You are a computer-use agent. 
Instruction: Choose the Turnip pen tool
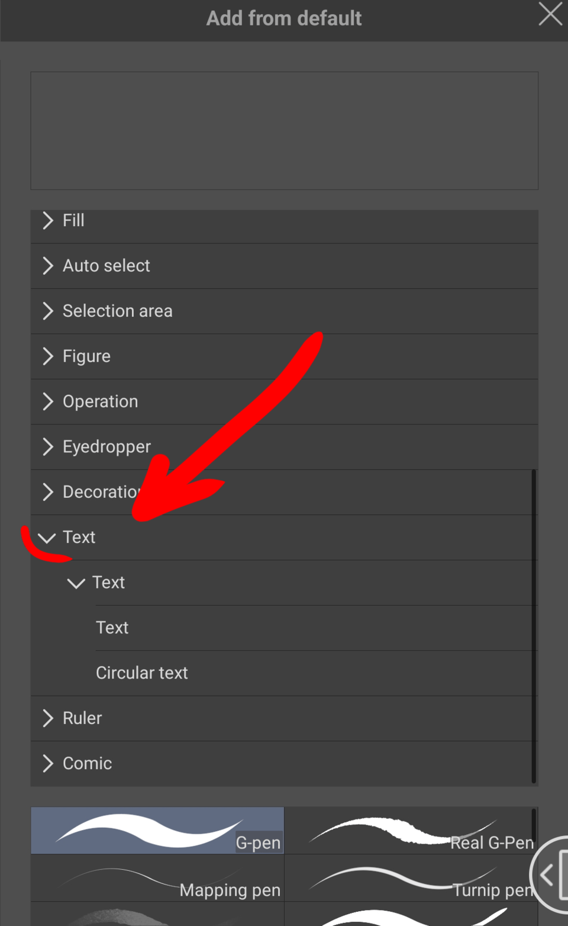click(411, 878)
